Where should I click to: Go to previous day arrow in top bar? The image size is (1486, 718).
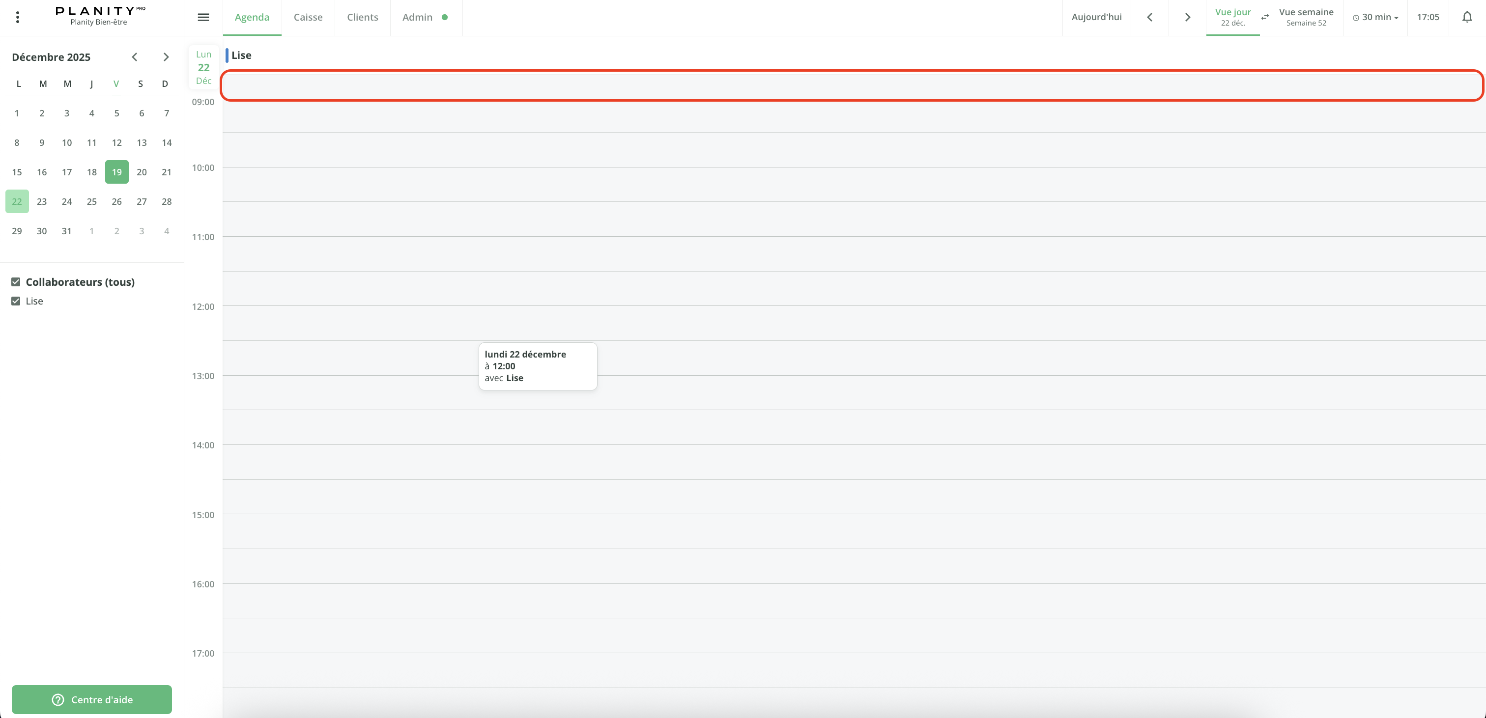pos(1150,17)
